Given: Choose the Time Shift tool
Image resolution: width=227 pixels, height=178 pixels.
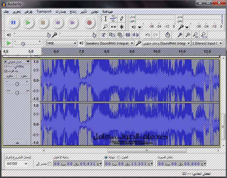Looking at the screenshot, I should [x=113, y=27].
